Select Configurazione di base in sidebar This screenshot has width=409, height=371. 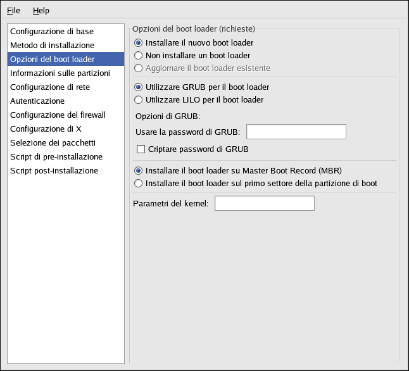point(66,31)
